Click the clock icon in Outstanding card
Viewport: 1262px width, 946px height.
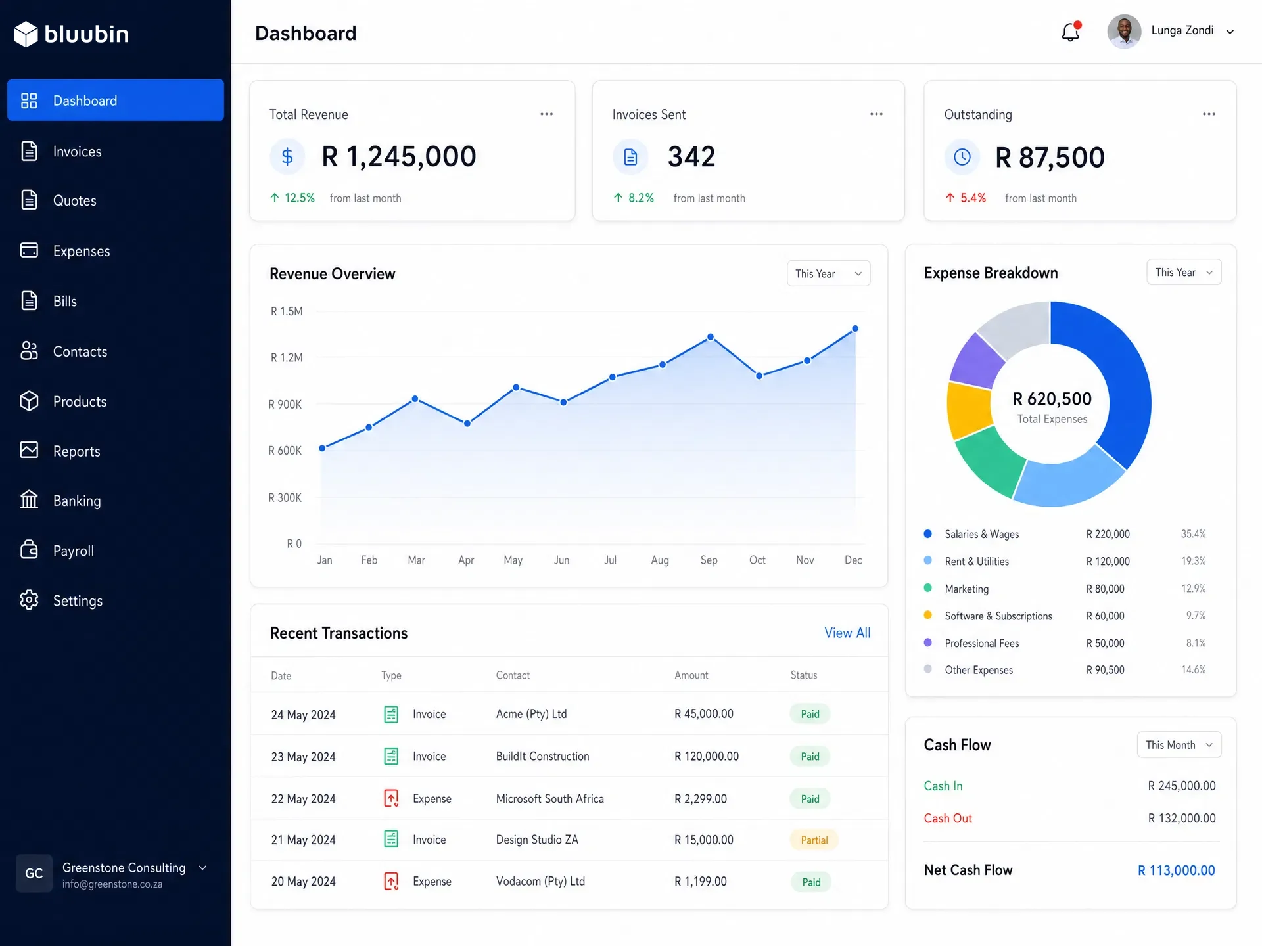tap(962, 156)
